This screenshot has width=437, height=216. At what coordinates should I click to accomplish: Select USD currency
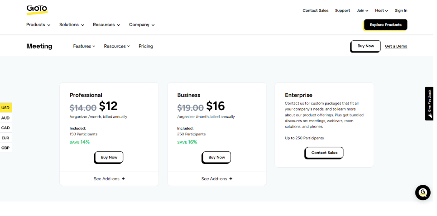pyautogui.click(x=5, y=108)
